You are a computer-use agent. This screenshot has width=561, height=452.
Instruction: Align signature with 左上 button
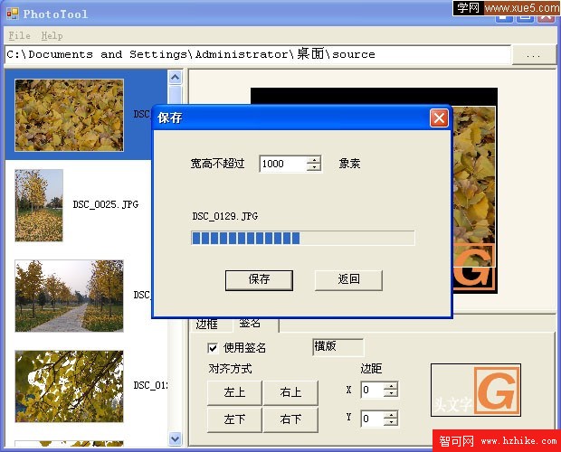[x=234, y=392]
